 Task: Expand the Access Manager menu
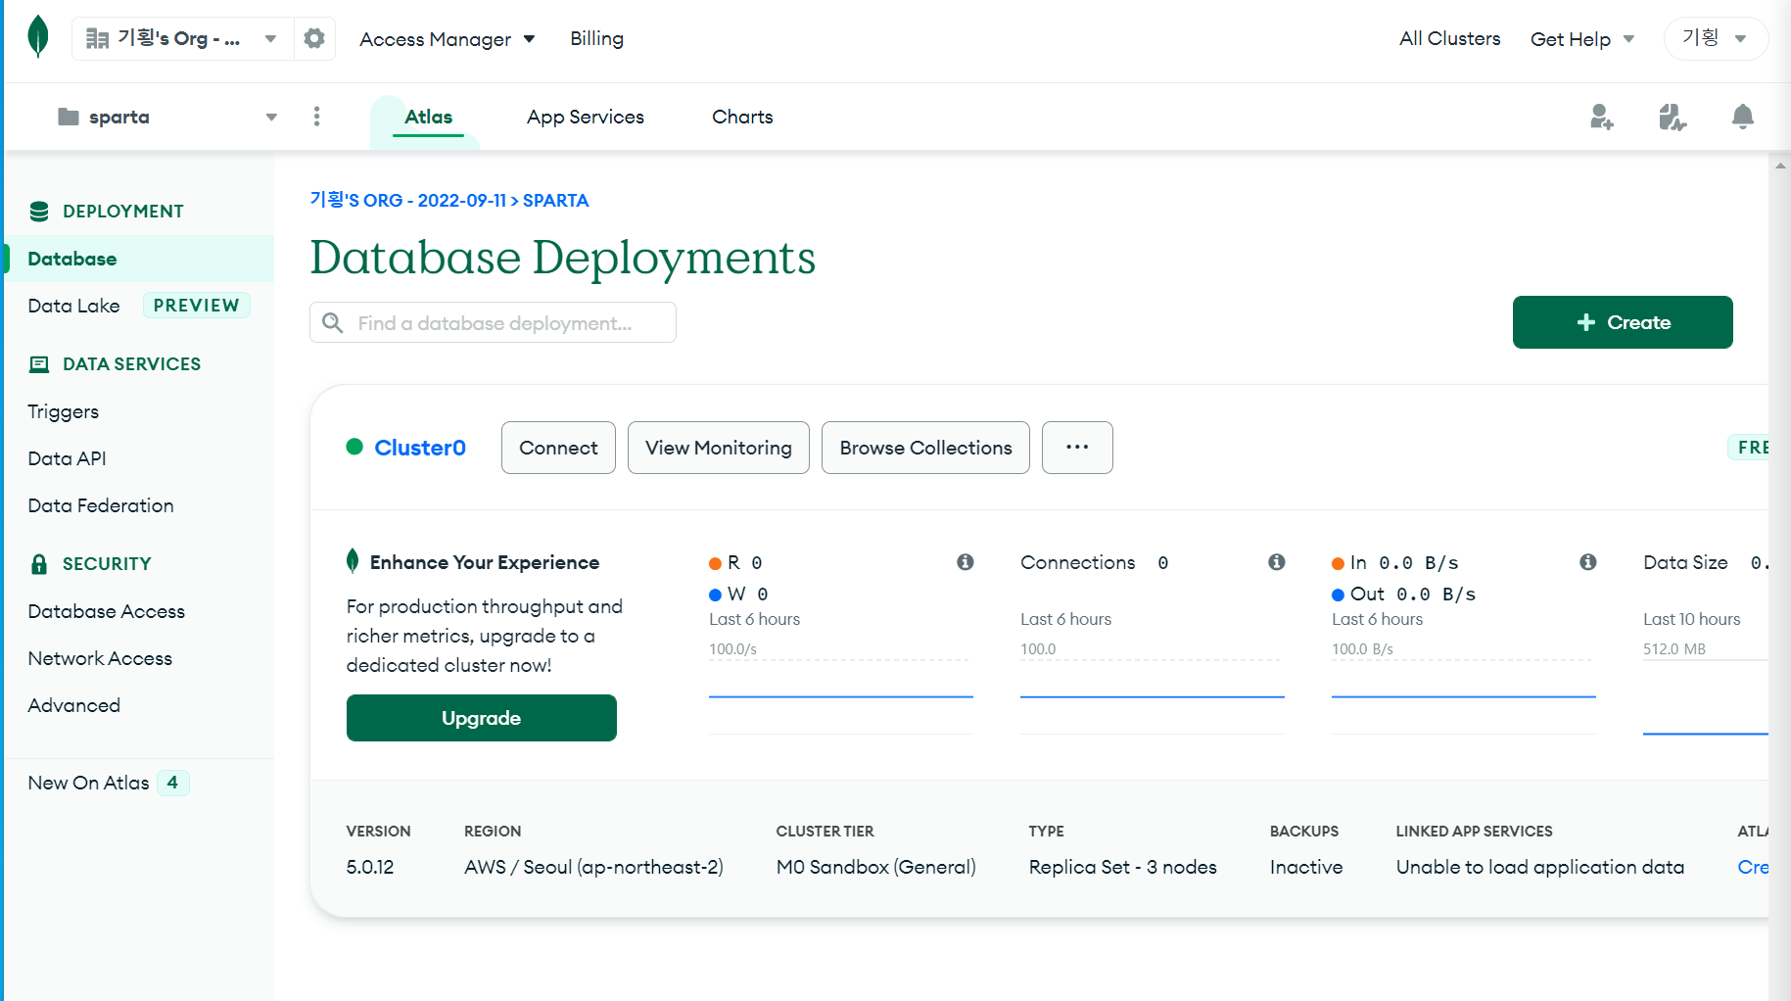447,39
